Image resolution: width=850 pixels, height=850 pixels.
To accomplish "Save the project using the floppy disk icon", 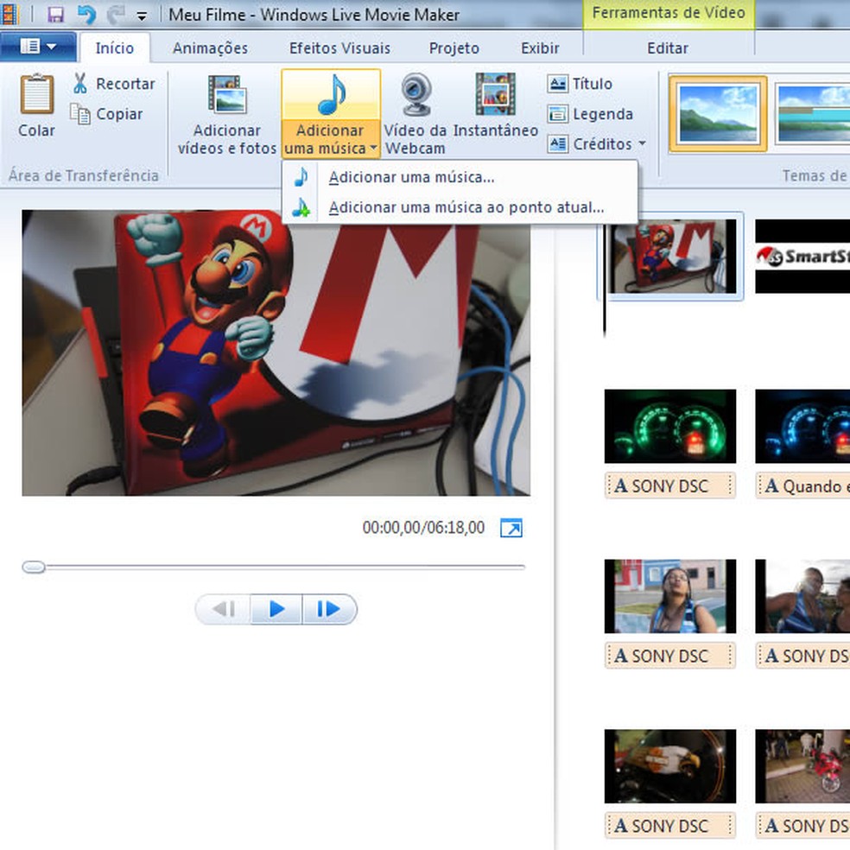I will click(55, 15).
